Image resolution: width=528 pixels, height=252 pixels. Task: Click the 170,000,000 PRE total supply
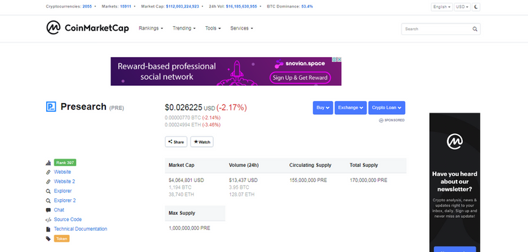coord(368,181)
